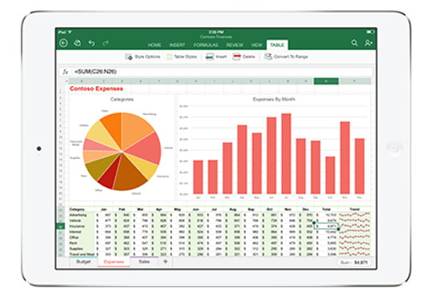Redo the last action
This screenshot has height=300, width=433.
(x=105, y=43)
